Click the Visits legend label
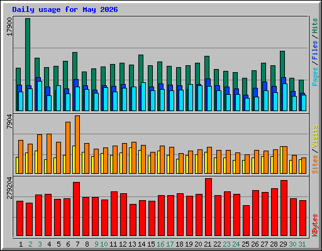This screenshot has width=322, height=251. [315, 137]
